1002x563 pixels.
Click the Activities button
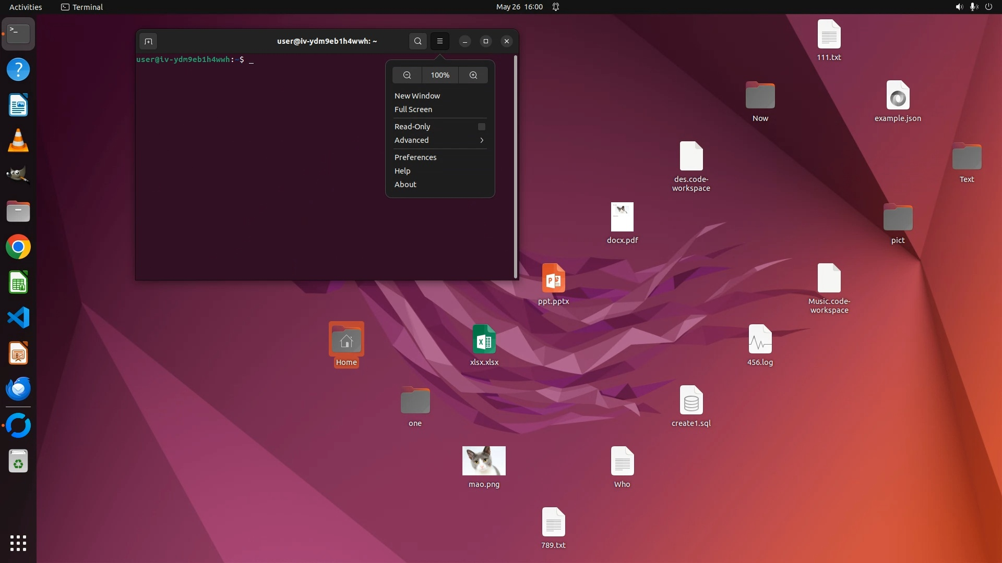pos(26,7)
